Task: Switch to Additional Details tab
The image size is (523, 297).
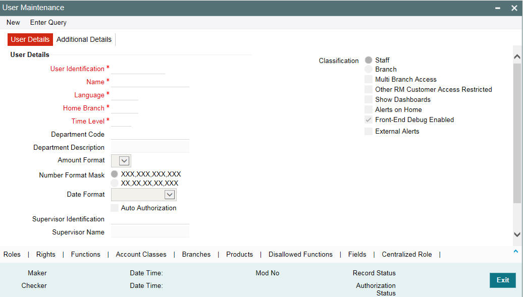Action: tap(84, 39)
